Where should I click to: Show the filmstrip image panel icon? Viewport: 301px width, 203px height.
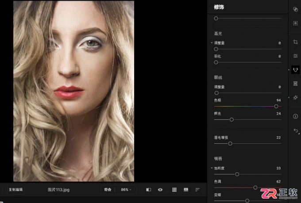tap(186, 190)
